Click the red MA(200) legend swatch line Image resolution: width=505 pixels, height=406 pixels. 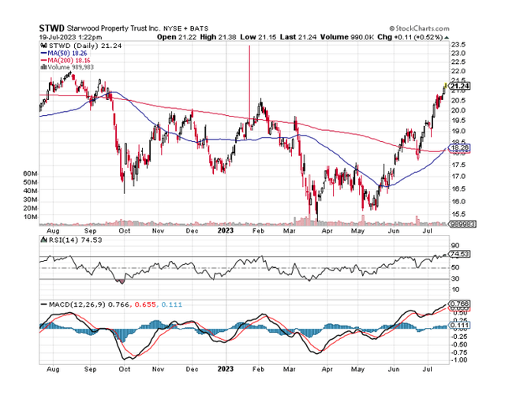(44, 61)
